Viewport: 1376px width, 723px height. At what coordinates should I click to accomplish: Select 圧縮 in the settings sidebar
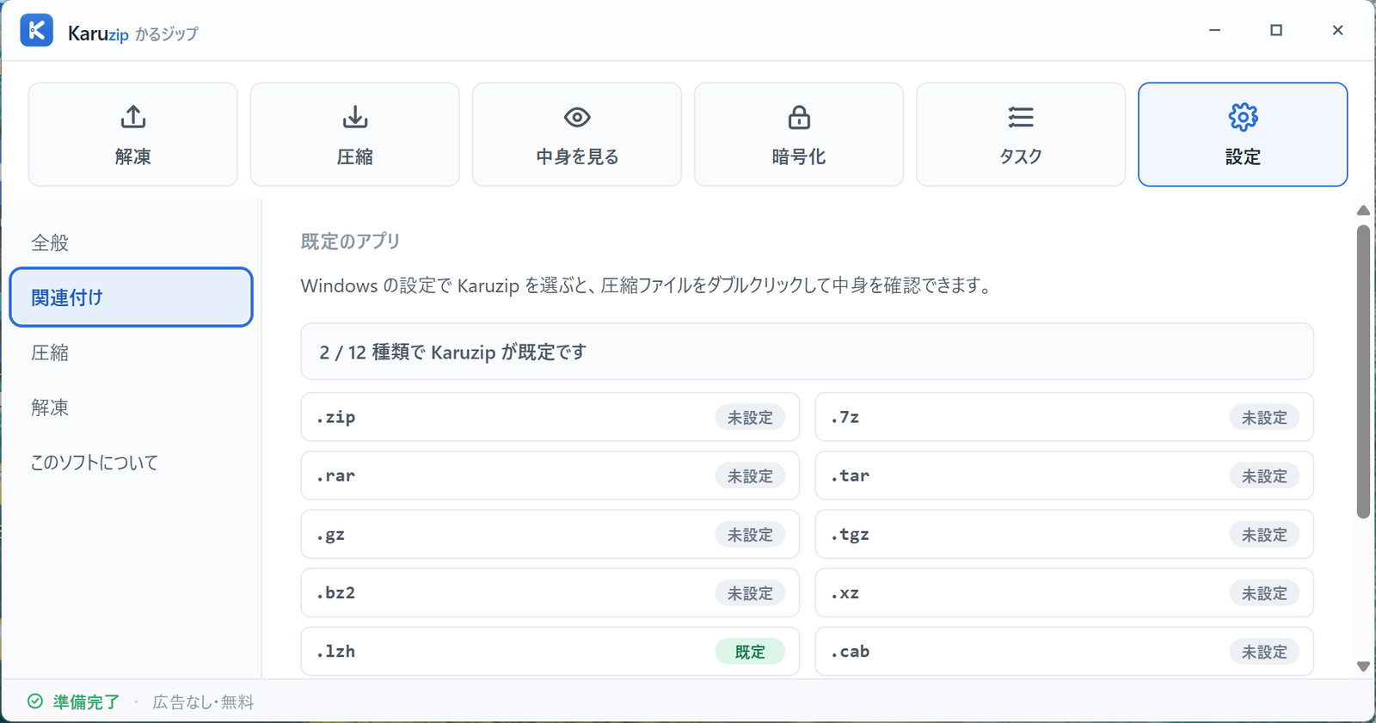coord(131,352)
